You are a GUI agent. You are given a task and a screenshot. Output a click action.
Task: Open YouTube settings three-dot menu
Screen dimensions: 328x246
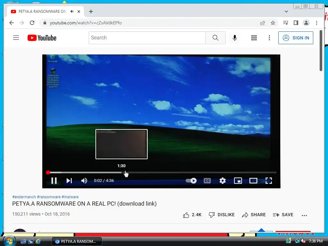(x=269, y=38)
